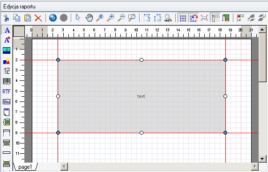Click the middle-right resize handle
Image resolution: width=268 pixels, height=172 pixels.
pos(225,96)
